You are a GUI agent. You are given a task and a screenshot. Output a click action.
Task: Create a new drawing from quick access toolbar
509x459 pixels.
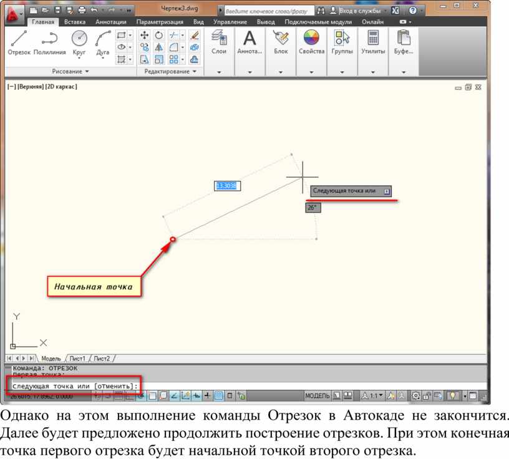coord(33,11)
